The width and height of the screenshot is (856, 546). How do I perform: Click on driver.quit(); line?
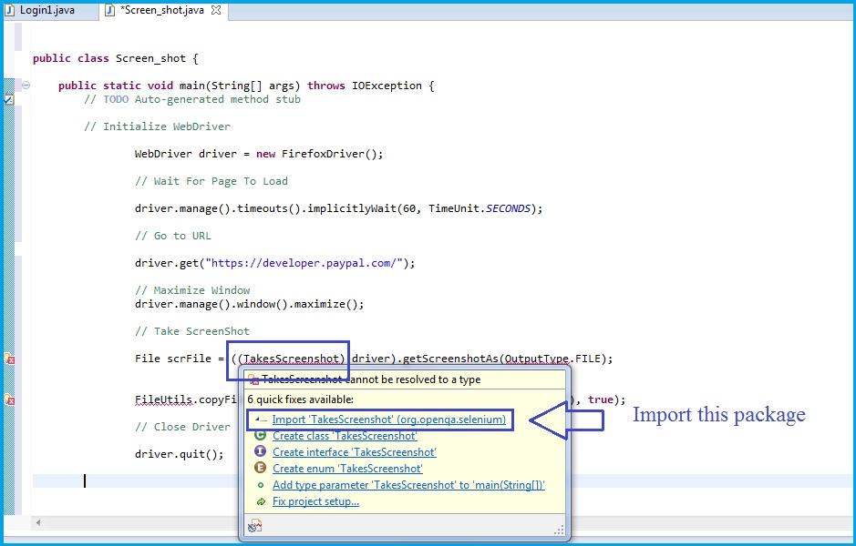(179, 454)
